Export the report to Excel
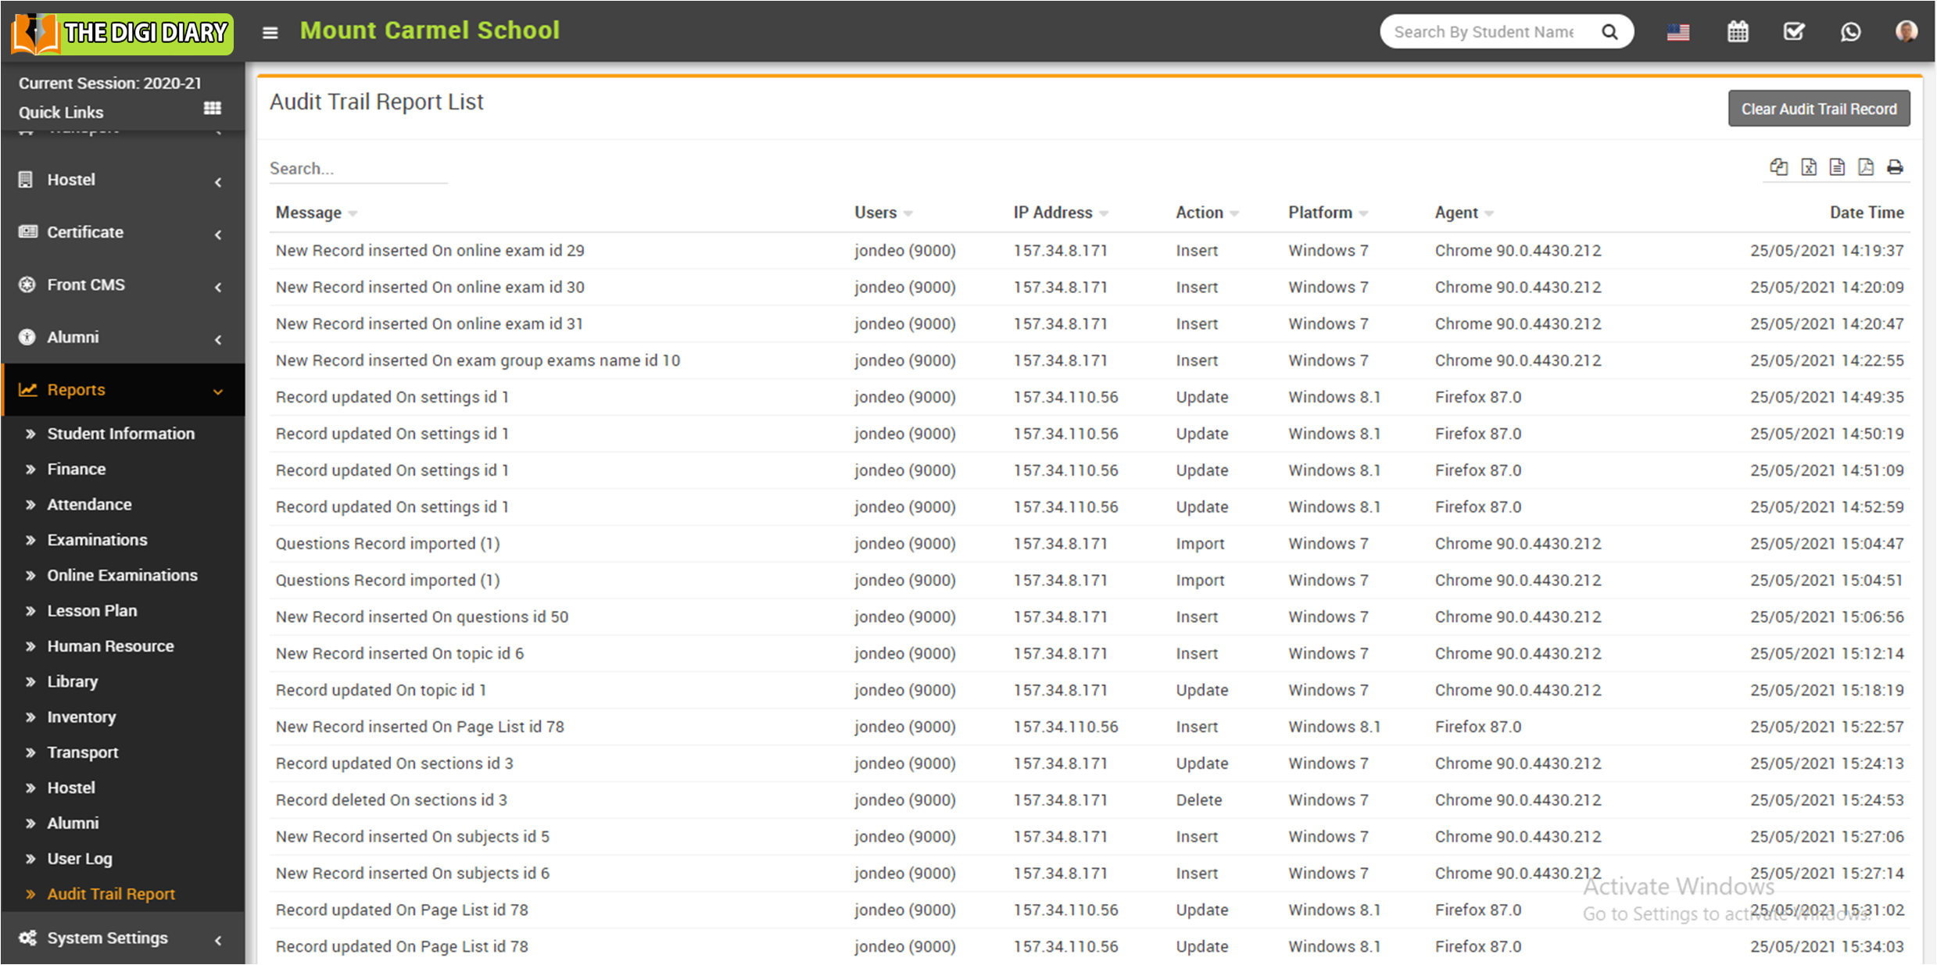Viewport: 1937px width, 965px height. (x=1808, y=167)
